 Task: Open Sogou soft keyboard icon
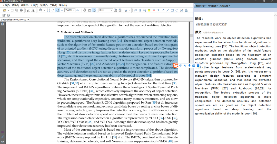point(194,66)
